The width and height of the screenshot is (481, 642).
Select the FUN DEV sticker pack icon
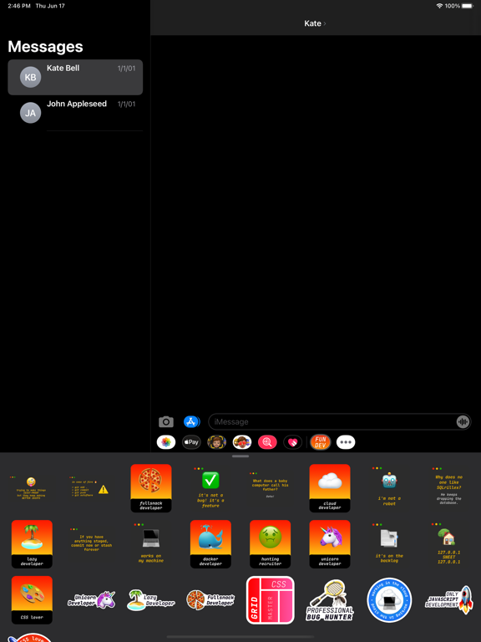click(321, 442)
